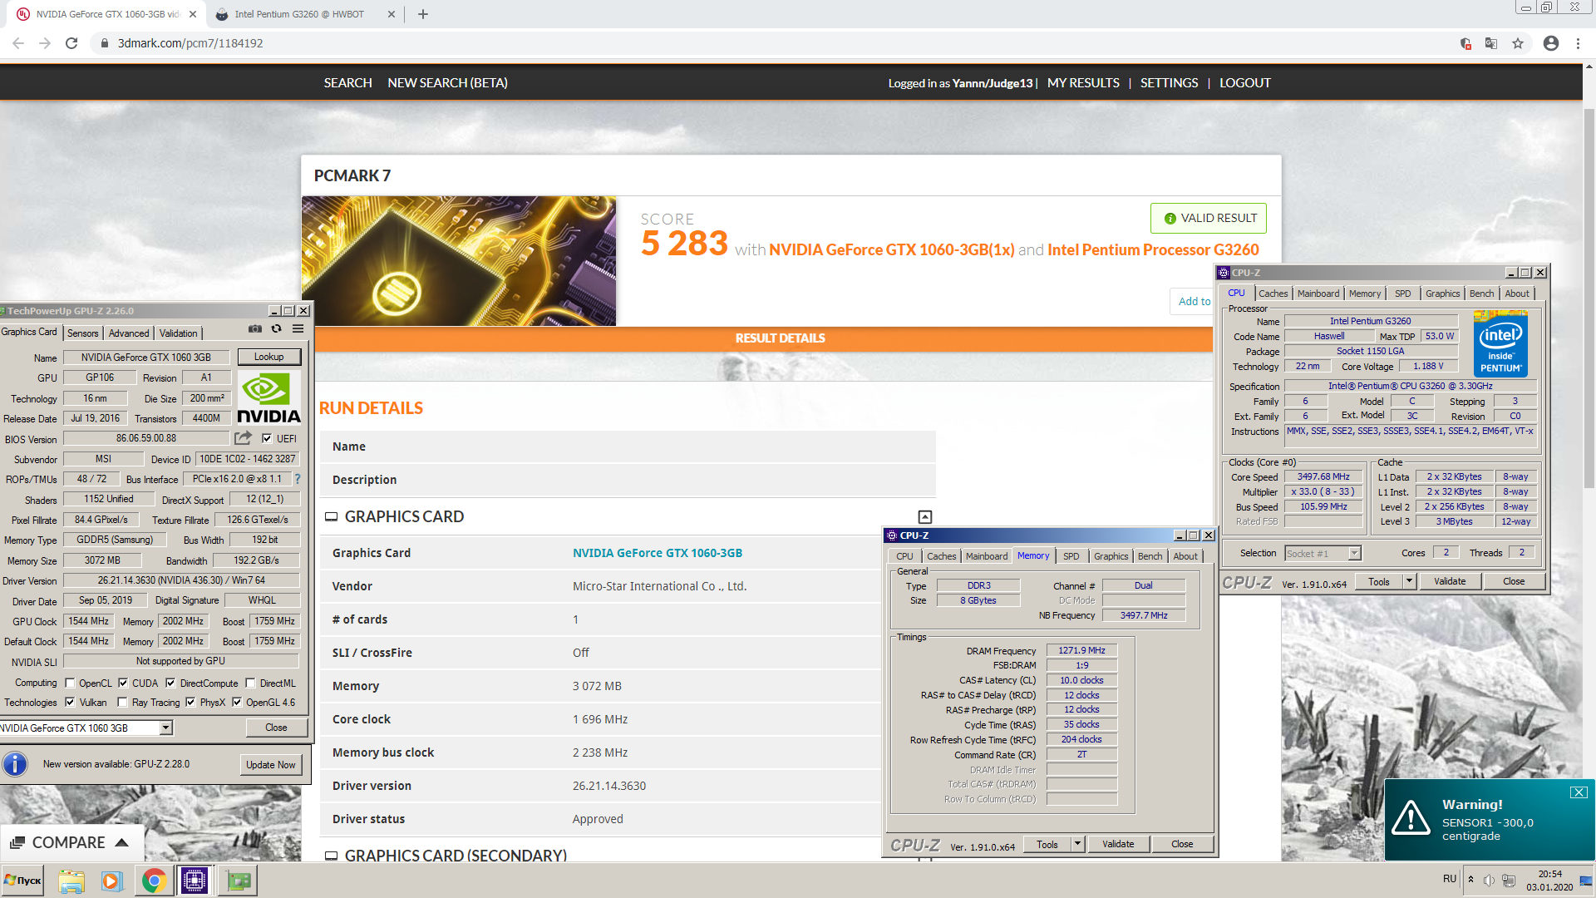Toggle the OpenCL checkbox
This screenshot has height=898, width=1596.
70,683
